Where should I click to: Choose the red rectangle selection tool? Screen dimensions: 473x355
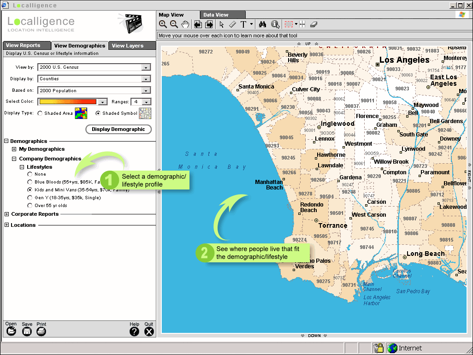point(289,24)
